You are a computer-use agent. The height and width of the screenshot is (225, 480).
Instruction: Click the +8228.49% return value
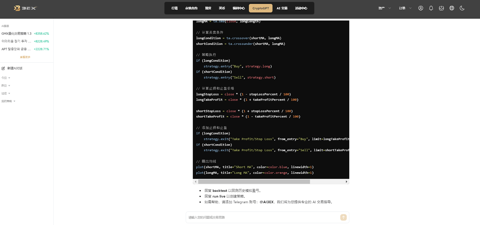41,41
